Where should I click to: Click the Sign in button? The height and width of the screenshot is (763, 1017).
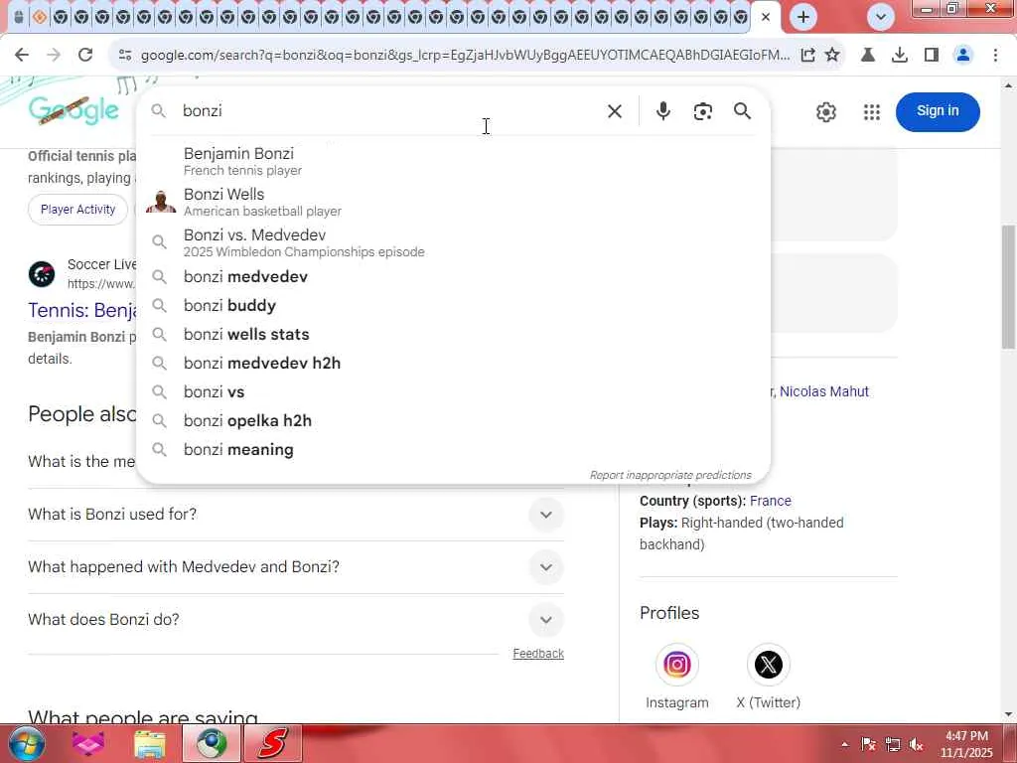(x=938, y=111)
